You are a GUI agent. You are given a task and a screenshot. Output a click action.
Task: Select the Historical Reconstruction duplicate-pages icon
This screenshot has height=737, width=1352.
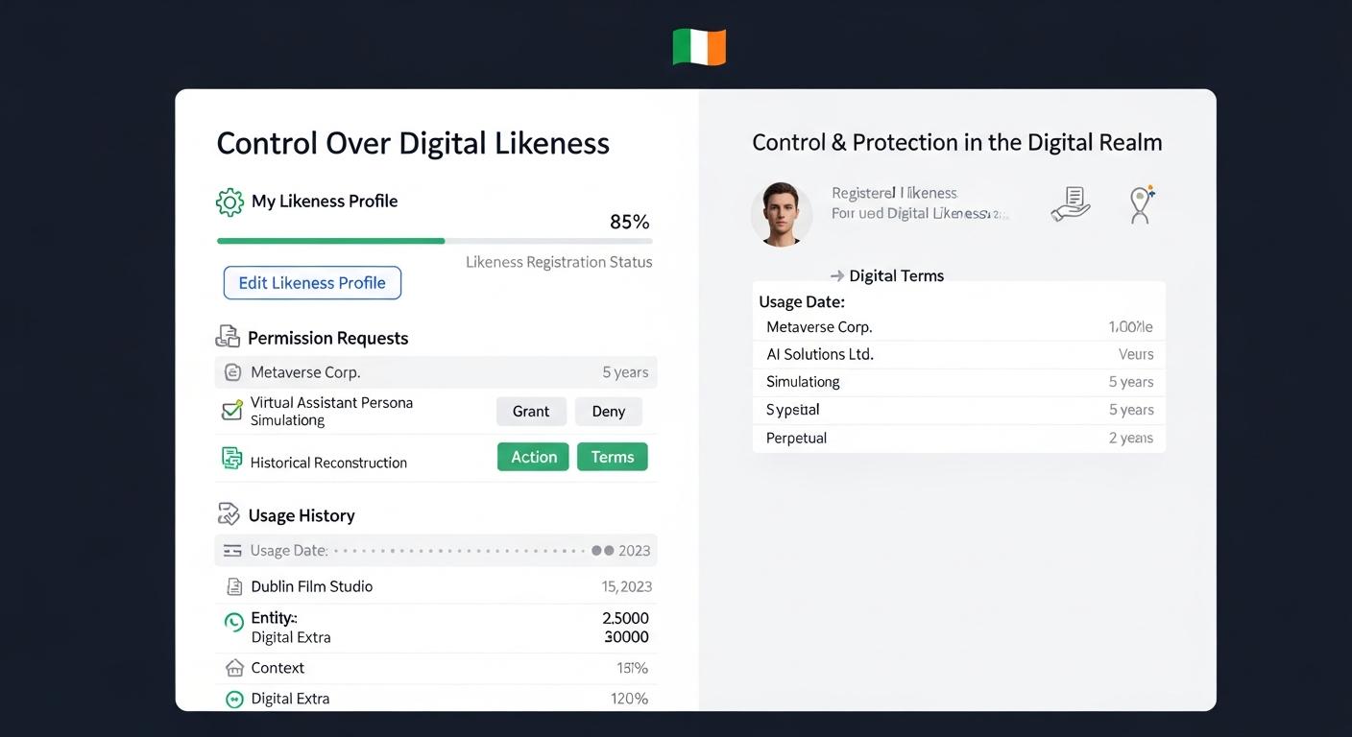pyautogui.click(x=231, y=460)
